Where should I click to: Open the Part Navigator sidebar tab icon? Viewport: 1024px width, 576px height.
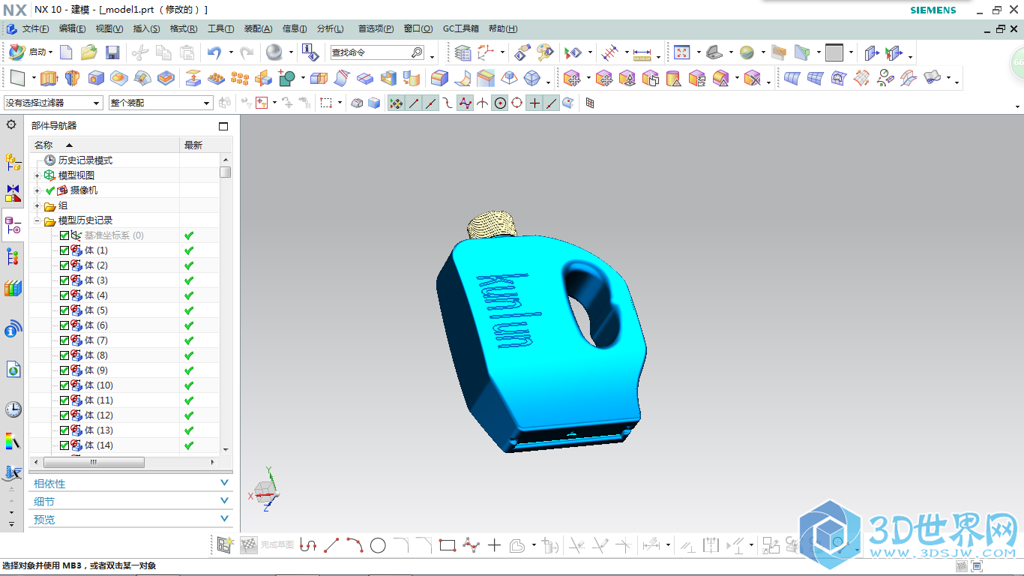click(x=13, y=224)
